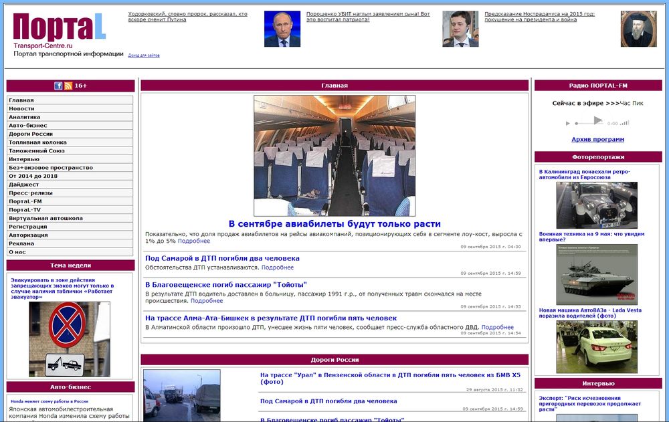Open Без+визовое пространство menu item
Viewport: 669px width, 422px height.
tap(70, 168)
